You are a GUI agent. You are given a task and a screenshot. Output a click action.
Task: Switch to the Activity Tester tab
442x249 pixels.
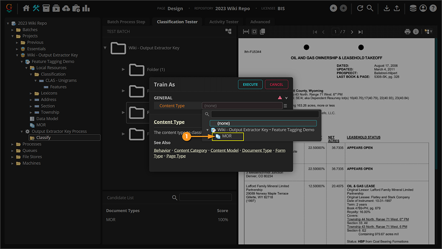224,22
